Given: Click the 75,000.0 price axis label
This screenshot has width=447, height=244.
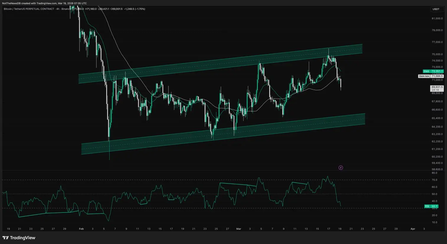Looking at the screenshot, I should tap(437, 54).
